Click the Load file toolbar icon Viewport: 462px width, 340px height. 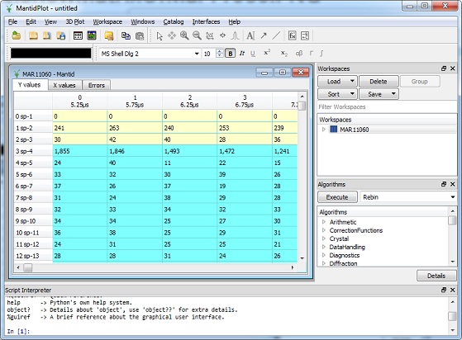(x=17, y=35)
